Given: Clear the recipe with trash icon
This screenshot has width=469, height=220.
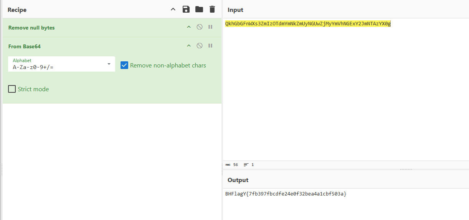Looking at the screenshot, I should point(212,10).
